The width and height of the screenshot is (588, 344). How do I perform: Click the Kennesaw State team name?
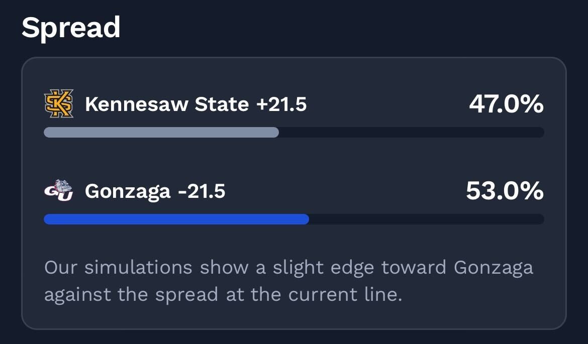pyautogui.click(x=167, y=104)
